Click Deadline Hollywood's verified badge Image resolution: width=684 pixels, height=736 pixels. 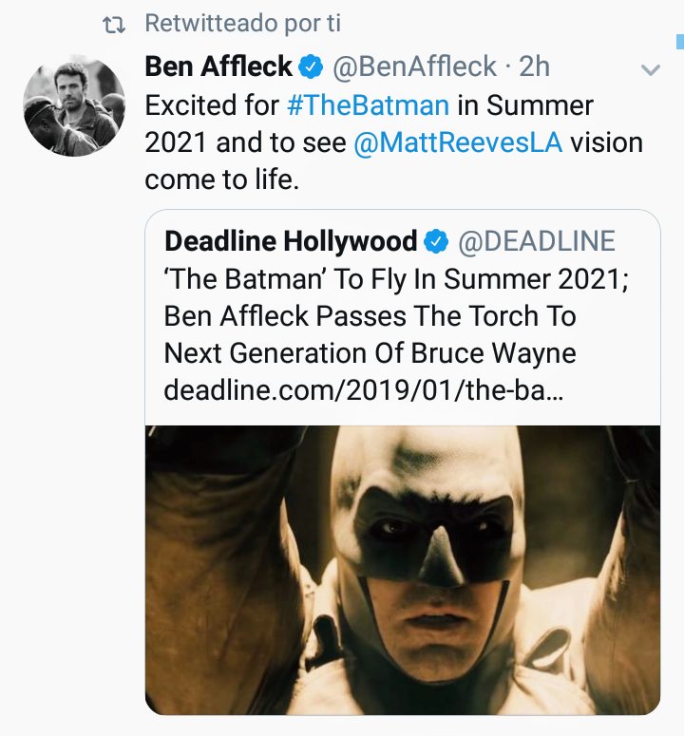tap(436, 241)
